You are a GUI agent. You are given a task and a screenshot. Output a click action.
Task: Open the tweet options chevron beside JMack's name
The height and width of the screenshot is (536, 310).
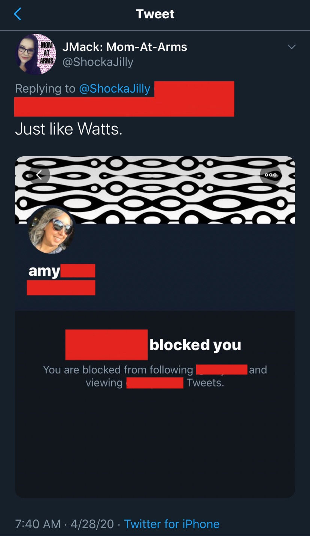291,47
